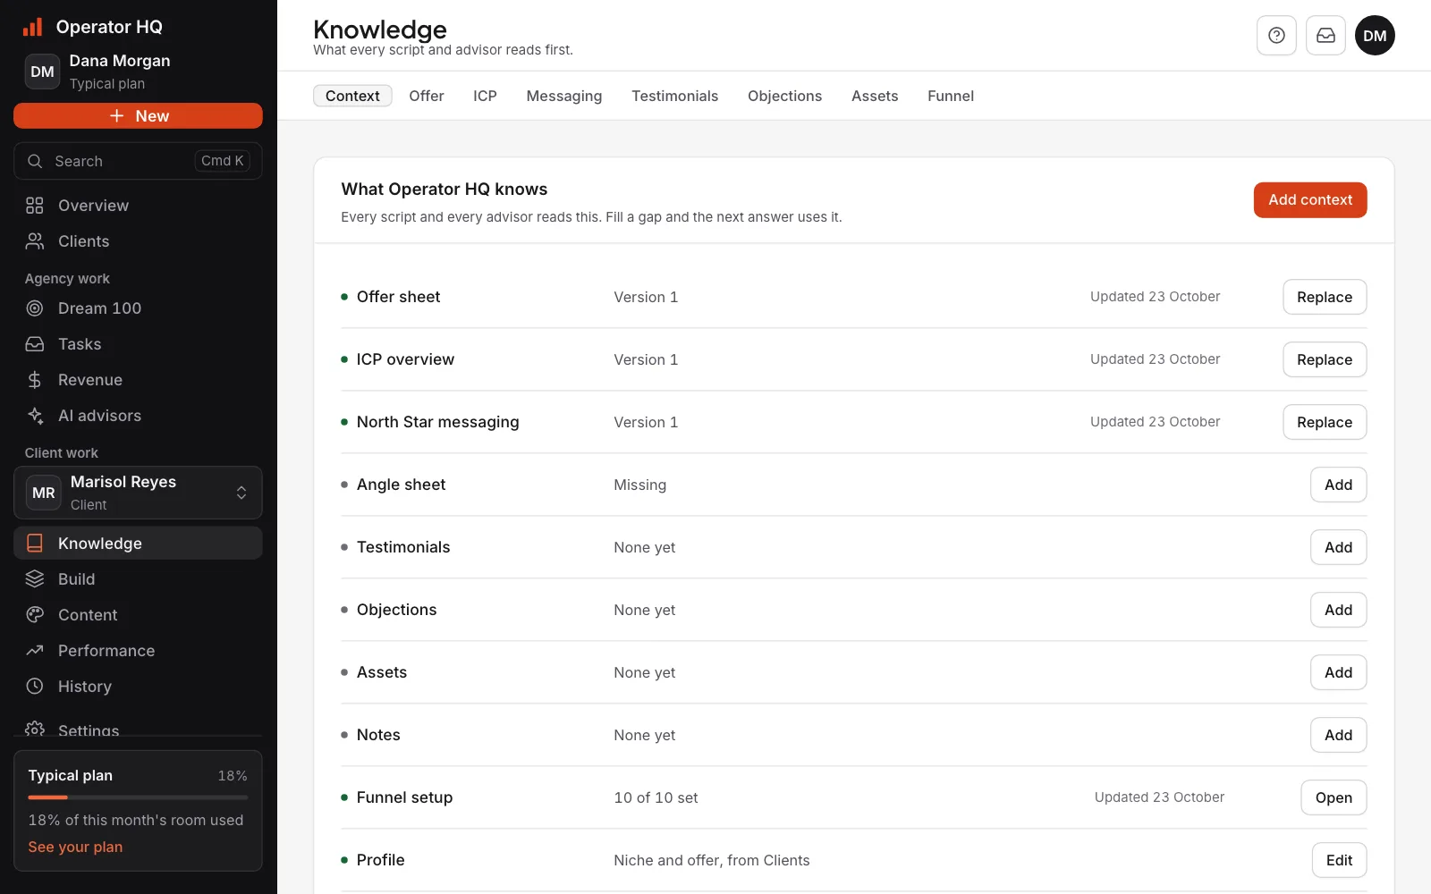
Task: Expand the Marisol Reyes client switcher
Action: coord(138,493)
